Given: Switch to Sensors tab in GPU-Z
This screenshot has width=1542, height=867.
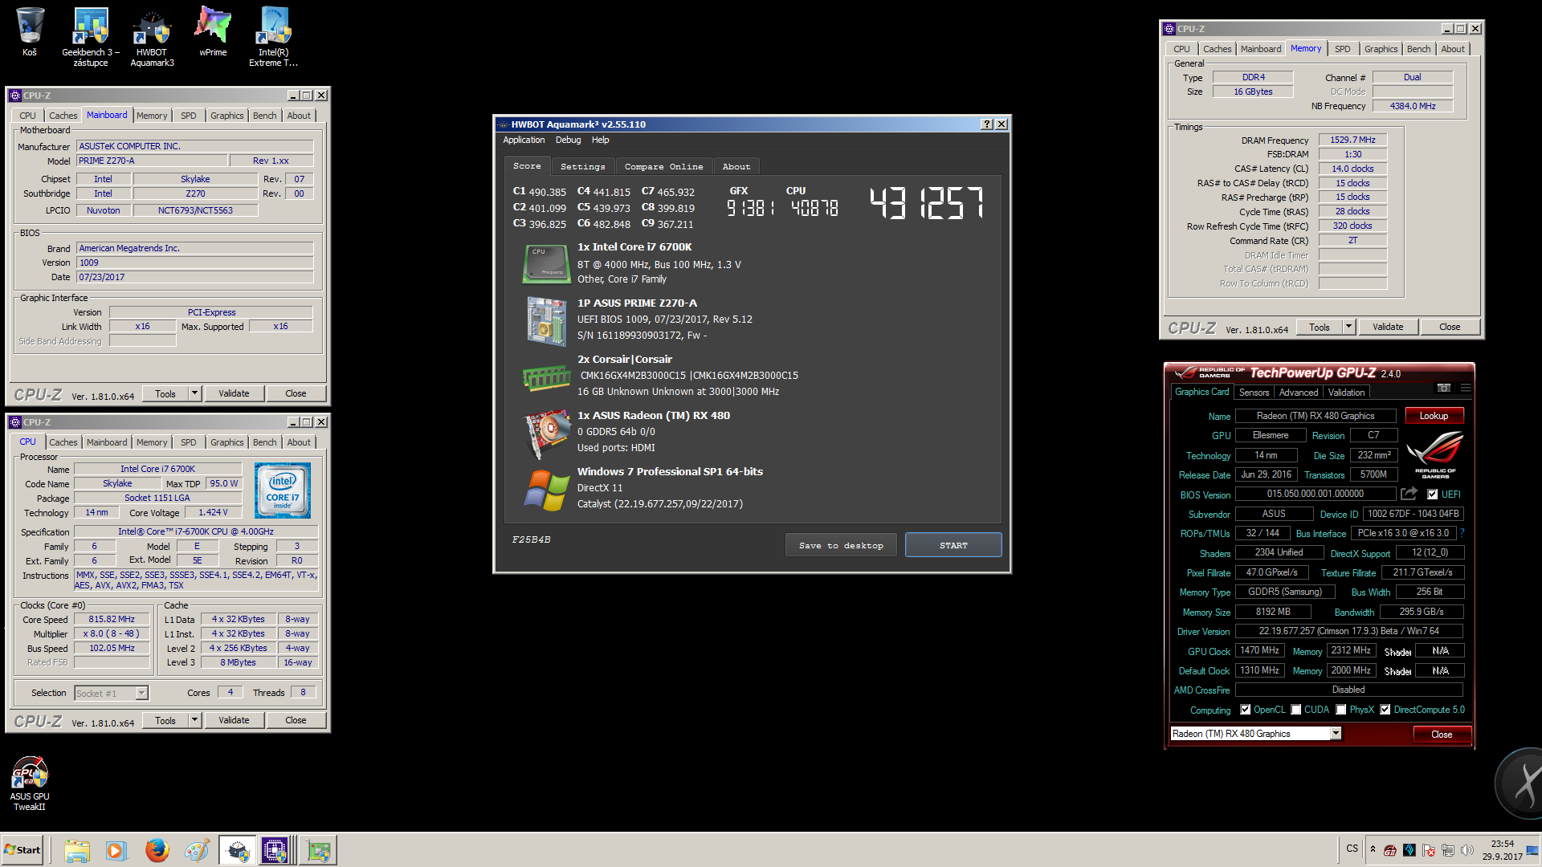Looking at the screenshot, I should pos(1254,393).
